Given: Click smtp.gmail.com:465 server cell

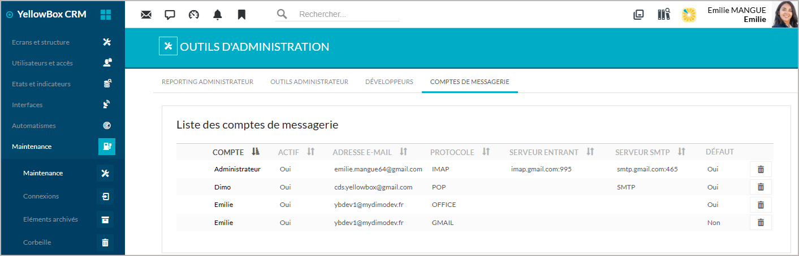Looking at the screenshot, I should [x=647, y=169].
